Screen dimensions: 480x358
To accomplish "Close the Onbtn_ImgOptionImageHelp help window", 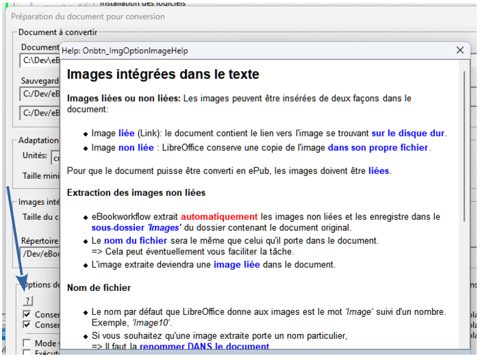I will 459,50.
